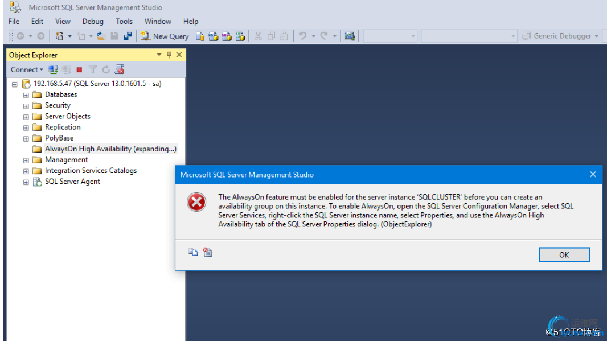Click the Undo toolbar icon
This screenshot has width=607, height=342.
303,36
